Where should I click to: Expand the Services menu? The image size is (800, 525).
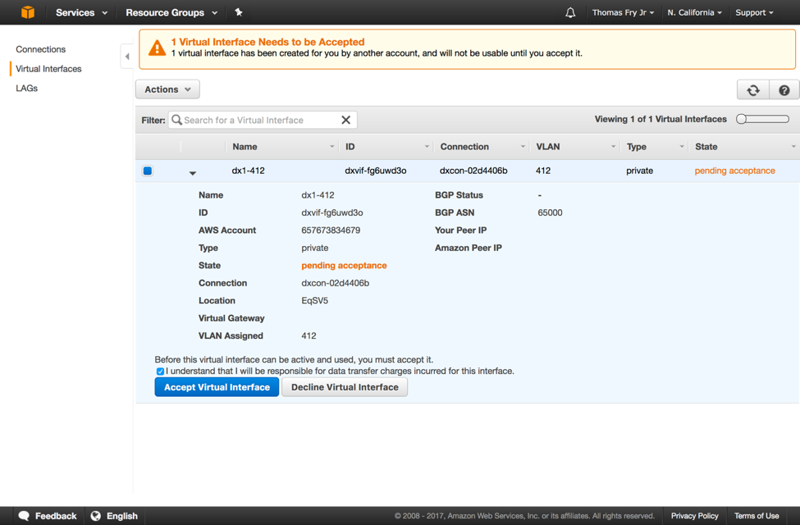point(81,12)
